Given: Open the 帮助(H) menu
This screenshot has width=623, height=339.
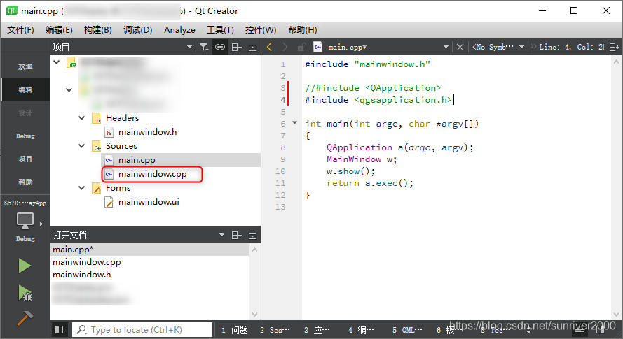Looking at the screenshot, I should 303,30.
